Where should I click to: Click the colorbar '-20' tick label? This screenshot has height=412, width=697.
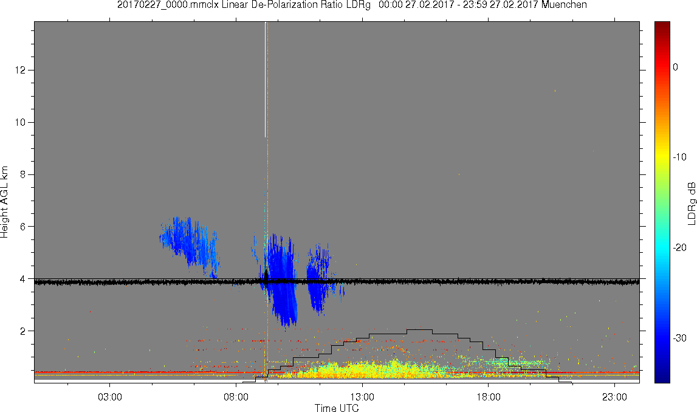(x=679, y=247)
